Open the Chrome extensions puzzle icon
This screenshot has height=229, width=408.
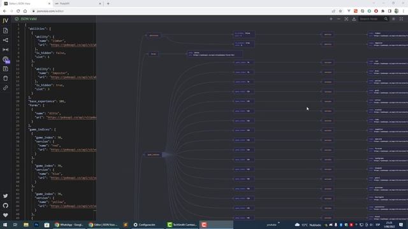point(382,11)
